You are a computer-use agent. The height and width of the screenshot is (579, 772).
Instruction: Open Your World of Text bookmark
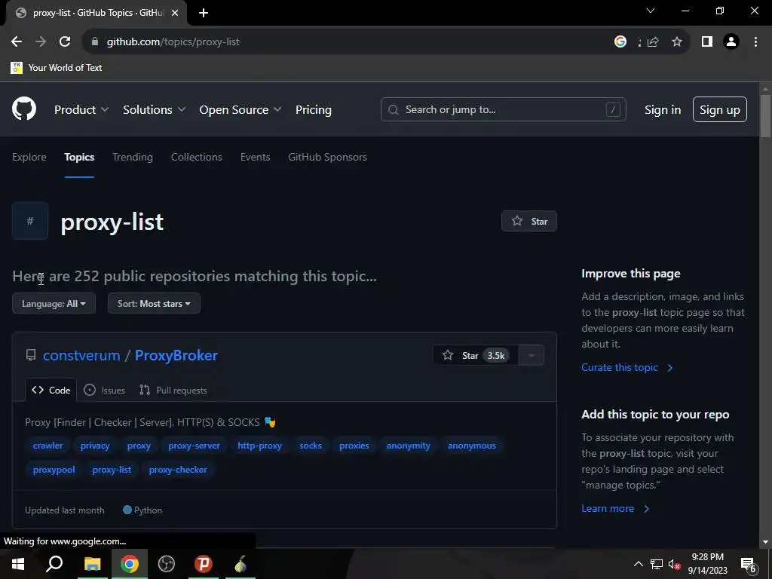[56, 67]
